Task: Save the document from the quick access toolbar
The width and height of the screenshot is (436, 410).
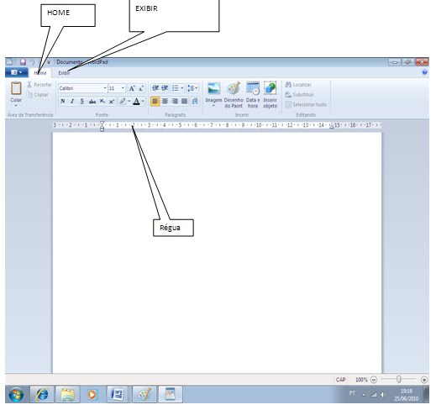Action: pyautogui.click(x=23, y=62)
